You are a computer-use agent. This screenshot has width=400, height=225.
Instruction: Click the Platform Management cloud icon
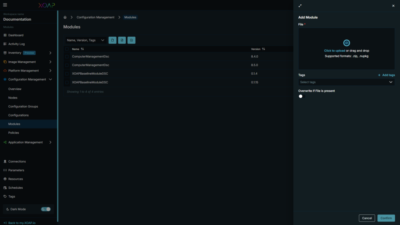coord(5,71)
